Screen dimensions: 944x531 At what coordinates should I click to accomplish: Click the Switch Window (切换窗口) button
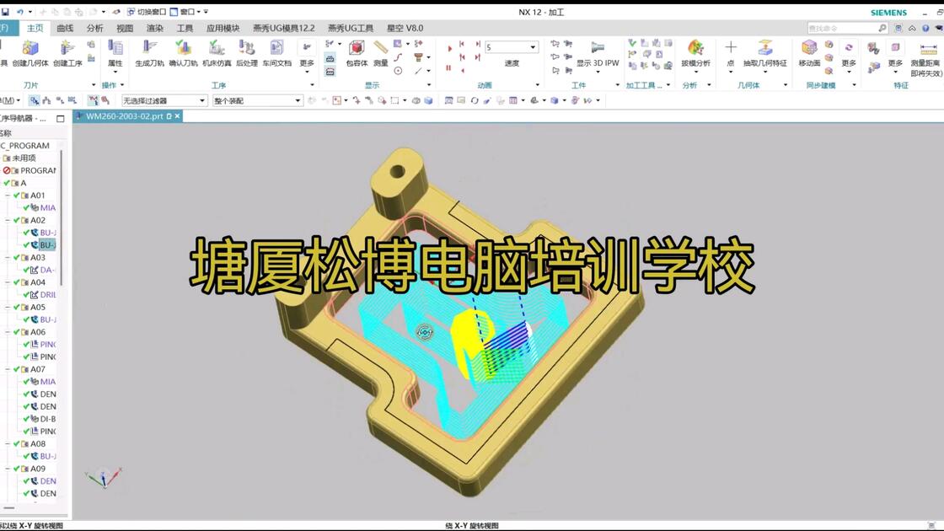pos(147,12)
